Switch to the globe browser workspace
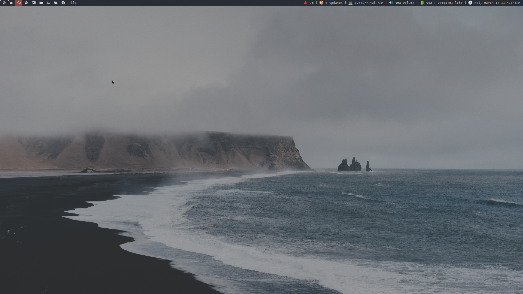 tap(4, 3)
